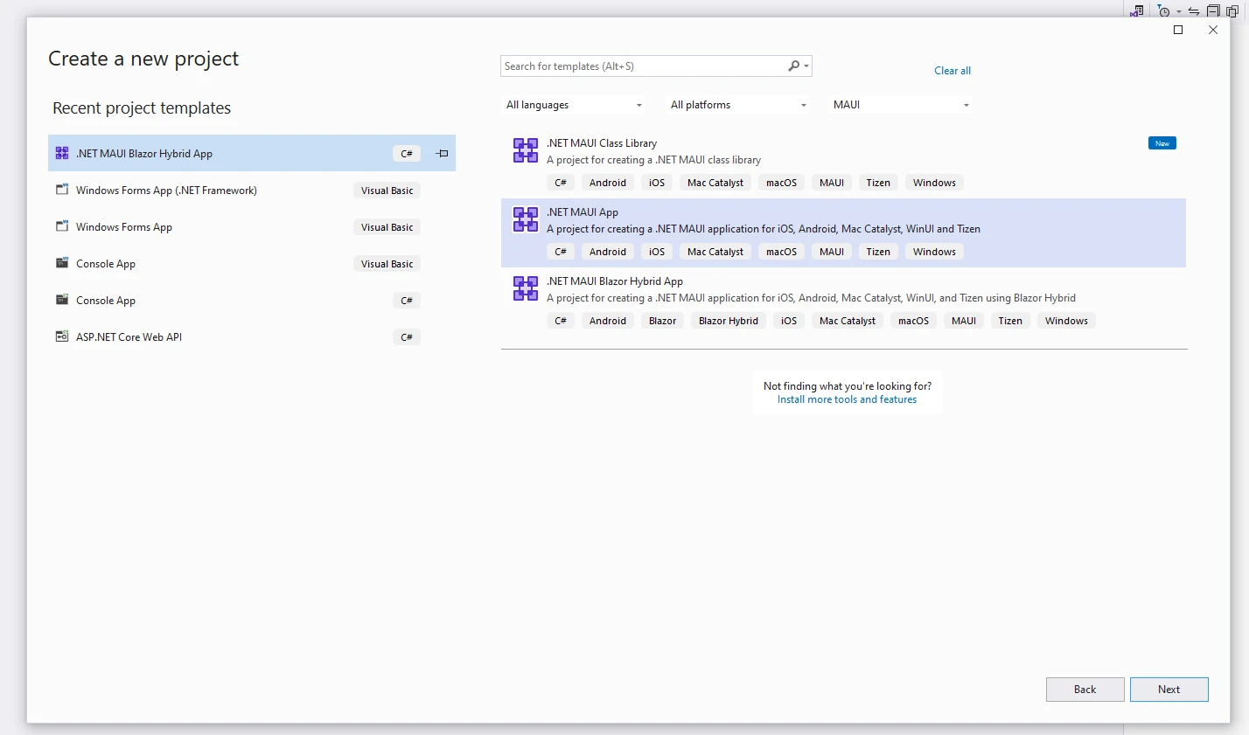
Task: Click the ASP.NET Core Web API icon
Action: [x=62, y=336]
